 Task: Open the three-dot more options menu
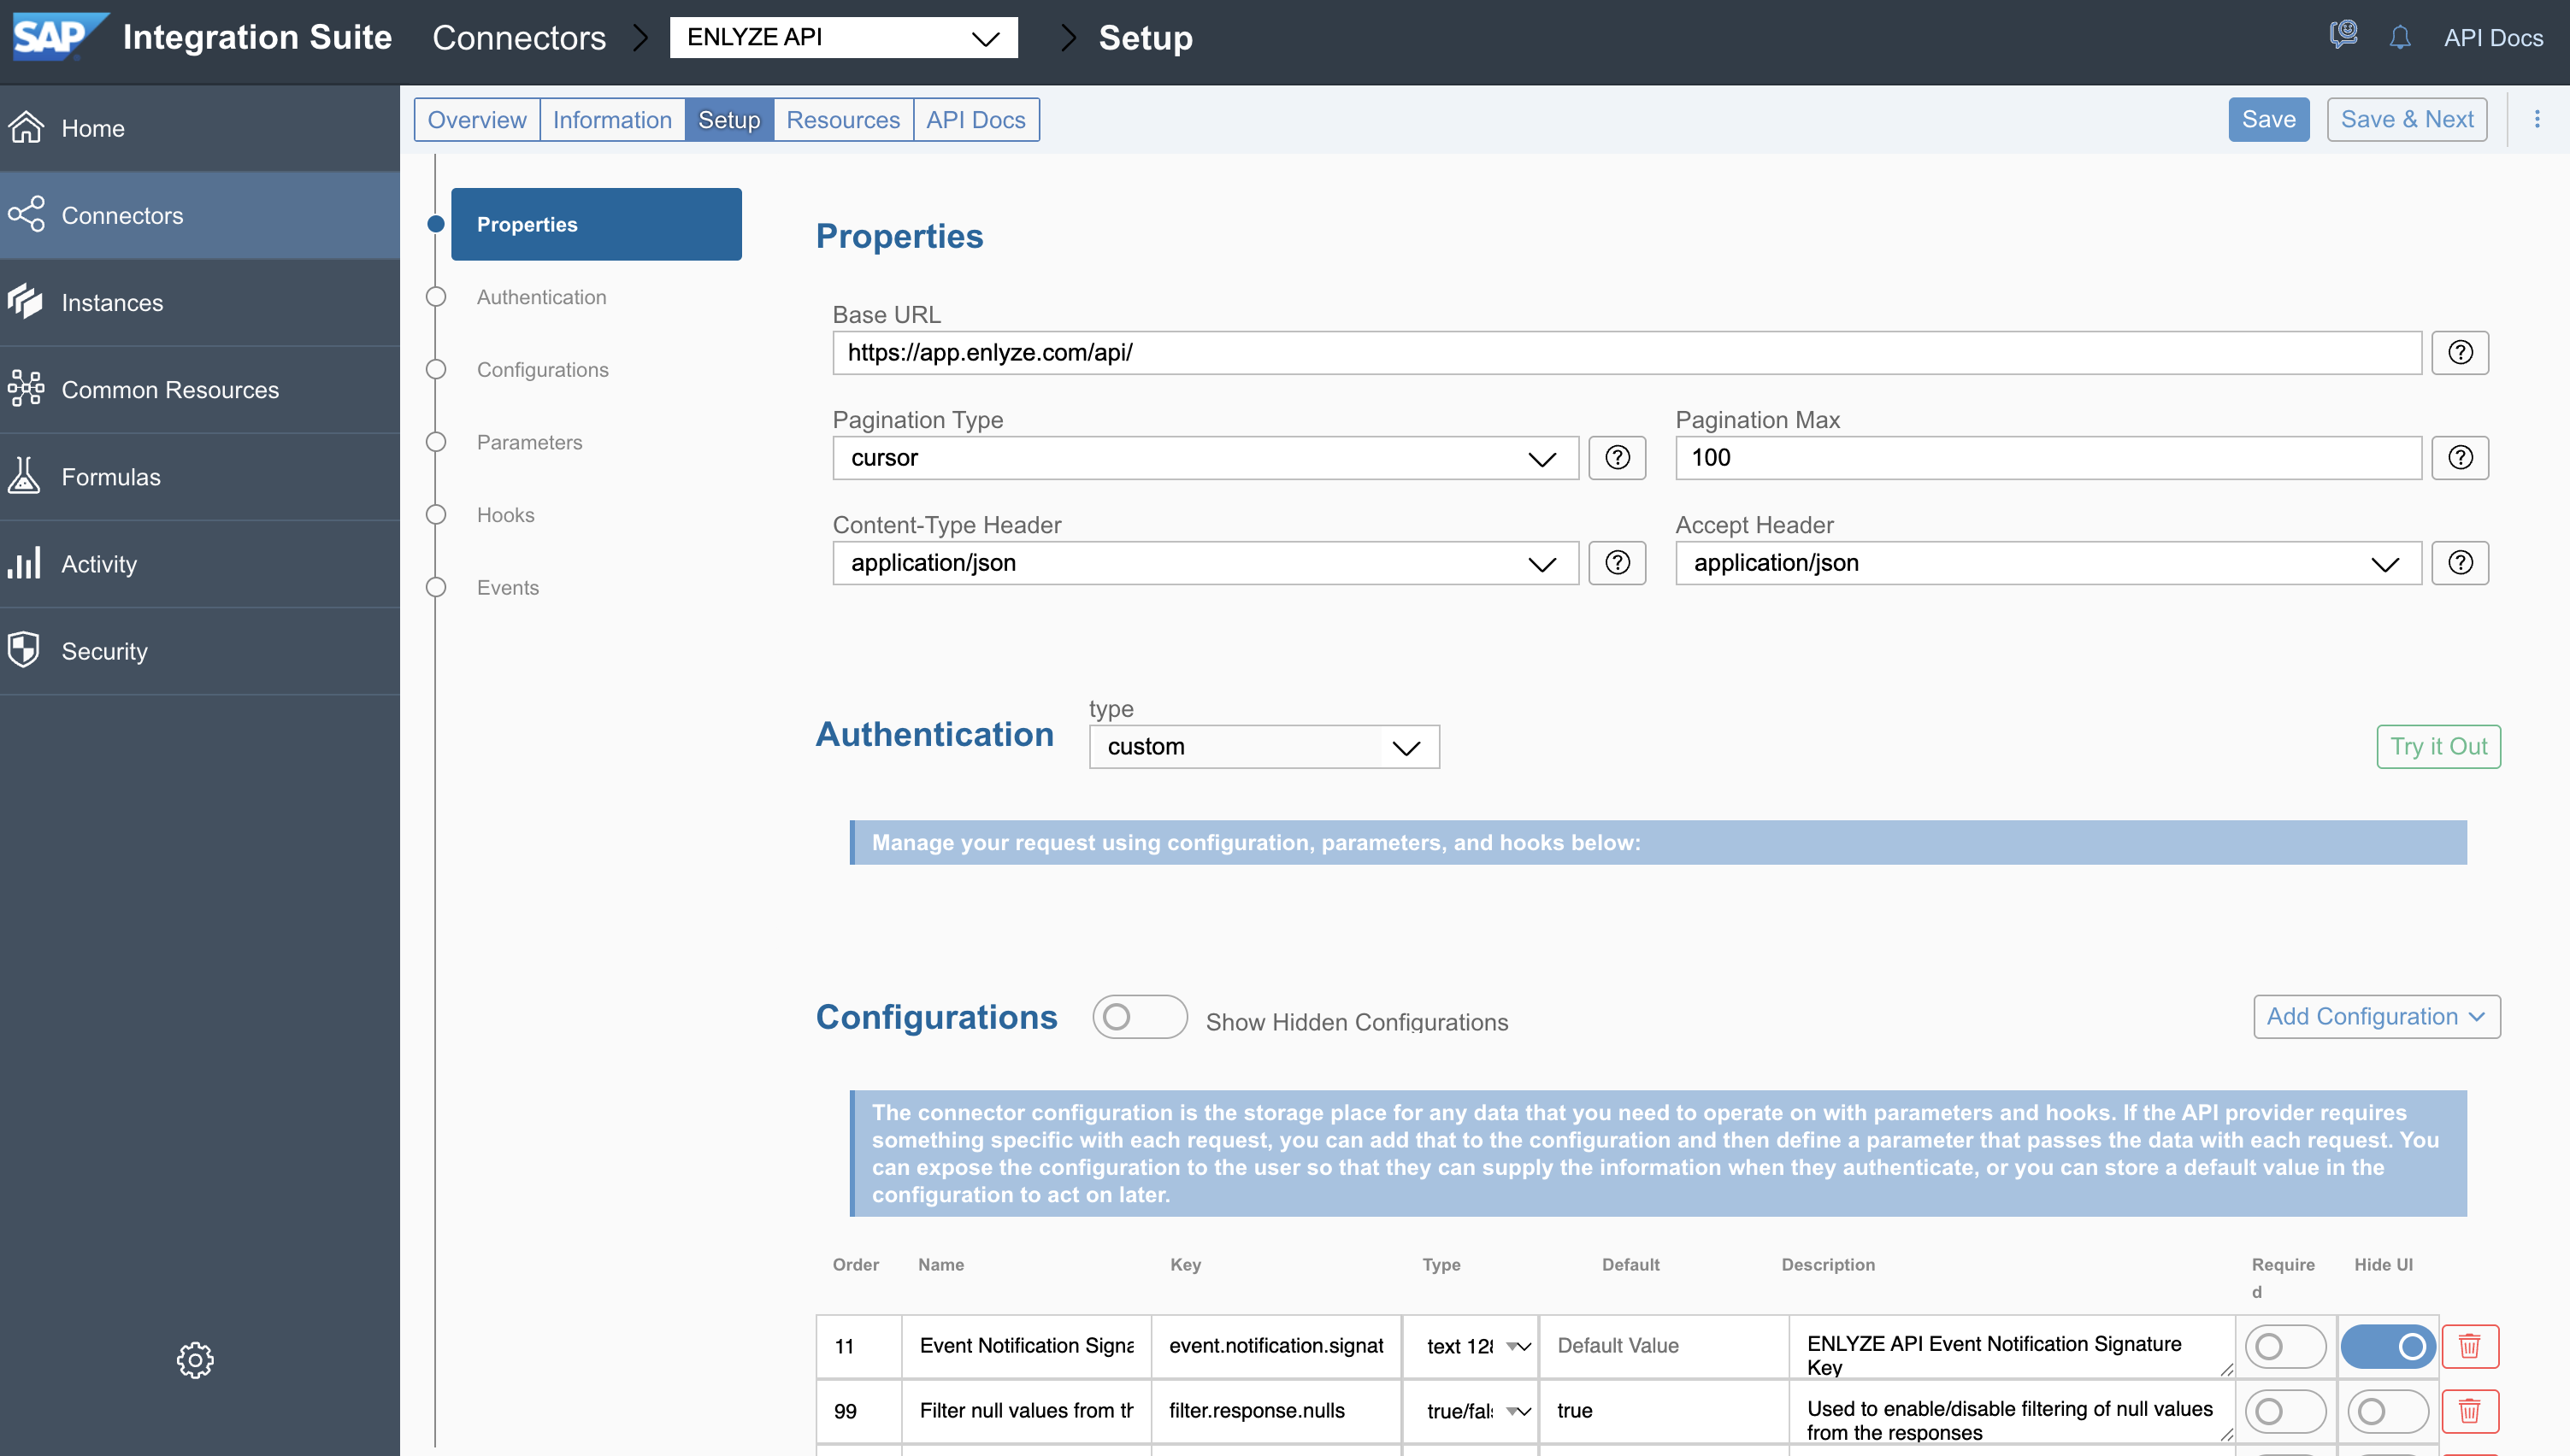tap(2537, 120)
